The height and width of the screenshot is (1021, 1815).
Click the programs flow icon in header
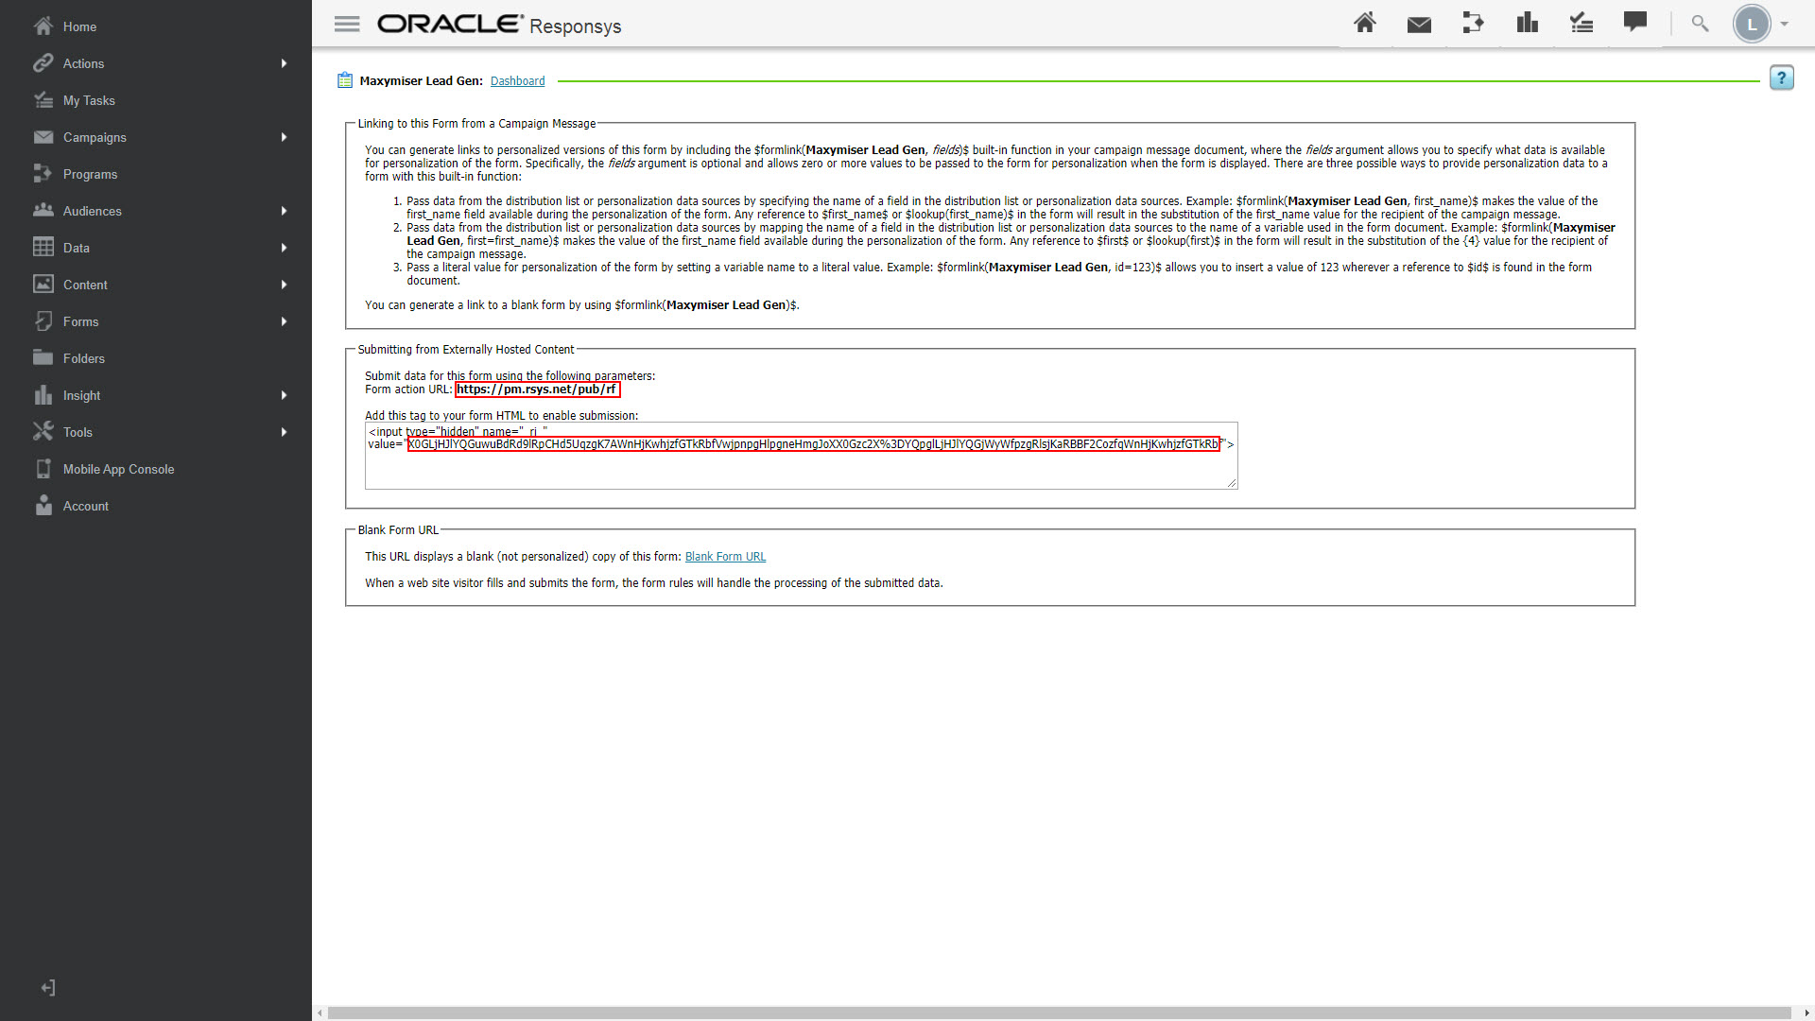[x=1473, y=24]
